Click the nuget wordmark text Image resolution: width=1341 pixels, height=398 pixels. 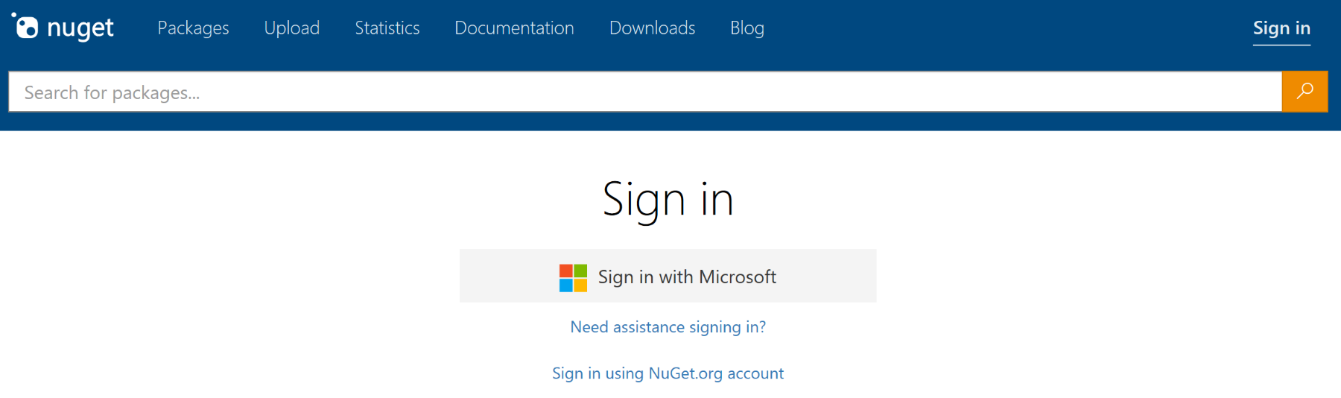pyautogui.click(x=80, y=28)
